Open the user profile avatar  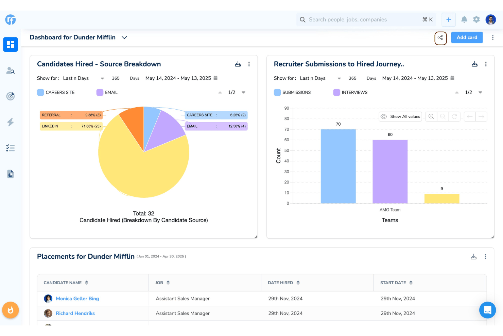tap(491, 20)
